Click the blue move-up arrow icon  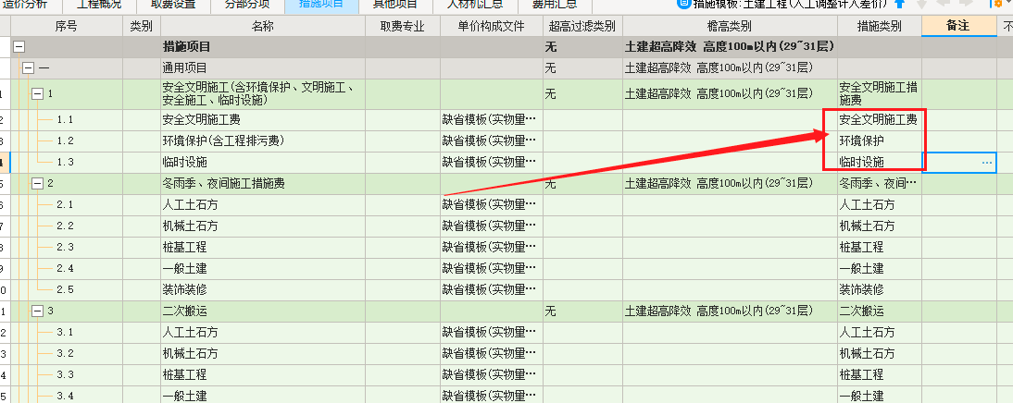coord(899,4)
